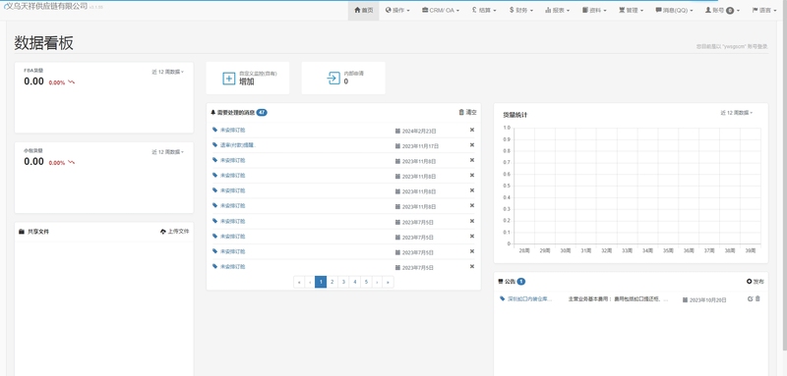Expand the 账号 account dropdown
The width and height of the screenshot is (787, 376).
(x=722, y=10)
